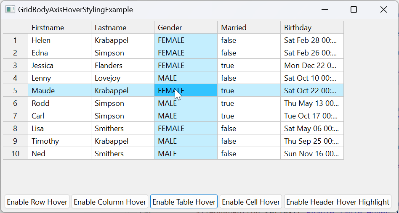Select row header number 5
399x213 pixels.
tap(16, 91)
